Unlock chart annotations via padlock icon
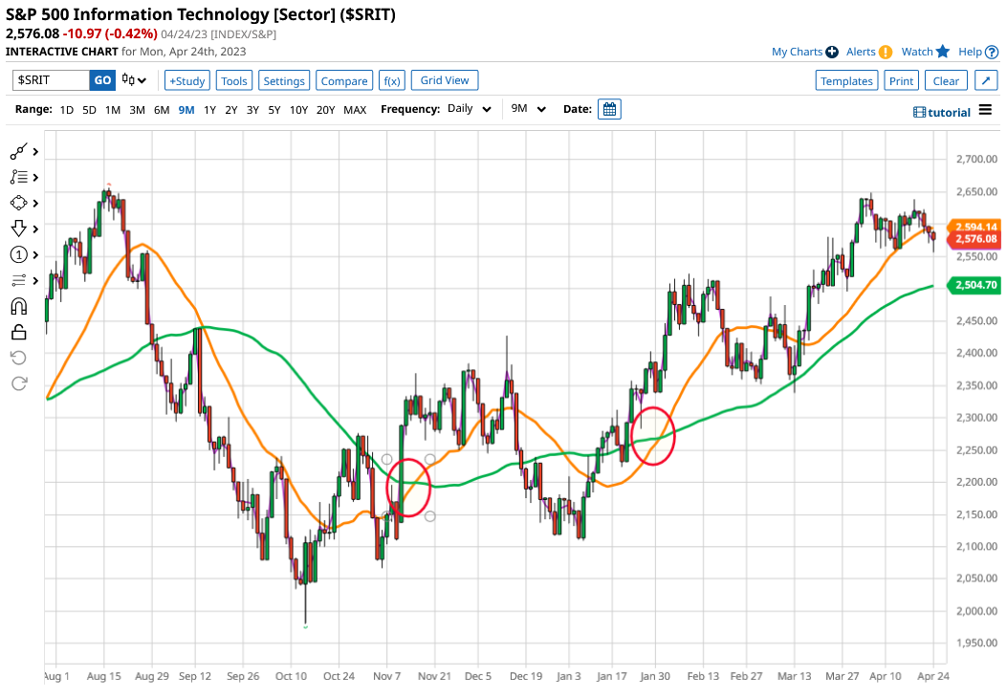Viewport: 1007px width, 698px height. [19, 332]
